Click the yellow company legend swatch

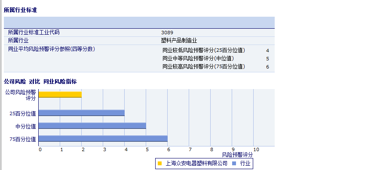pyautogui.click(x=160, y=163)
